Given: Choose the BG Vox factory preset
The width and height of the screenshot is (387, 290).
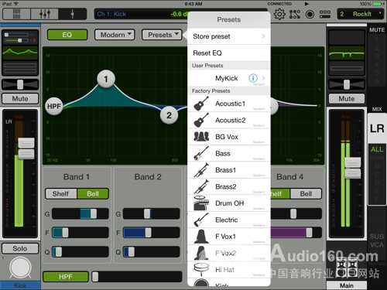Looking at the screenshot, I should [228, 137].
